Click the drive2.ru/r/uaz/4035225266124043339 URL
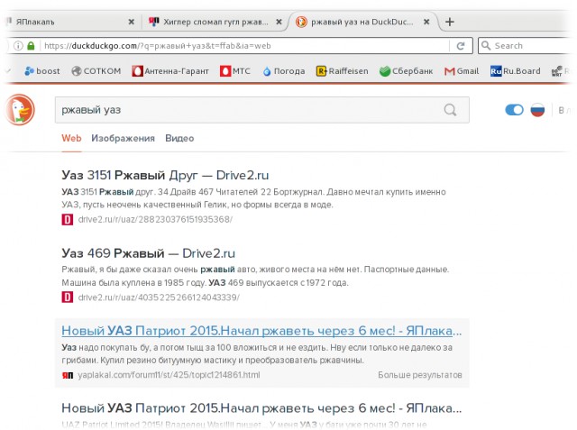 (x=159, y=297)
